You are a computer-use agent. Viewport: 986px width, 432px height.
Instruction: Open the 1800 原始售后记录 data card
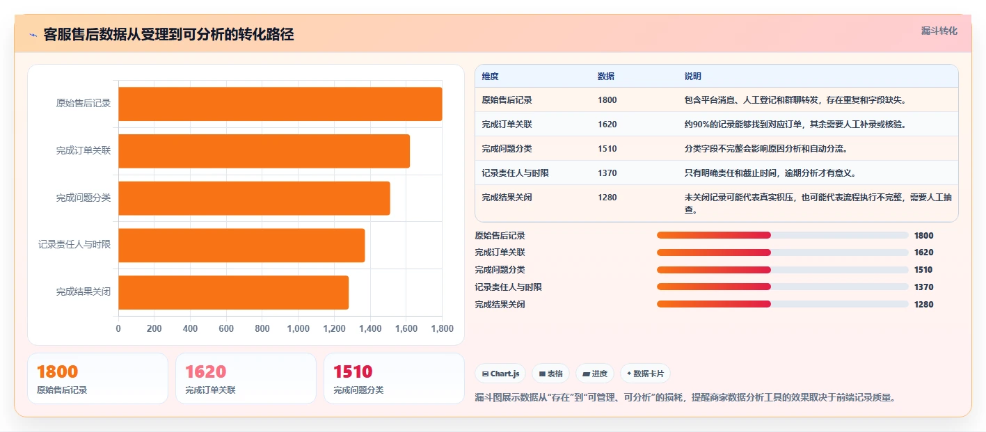click(x=97, y=378)
